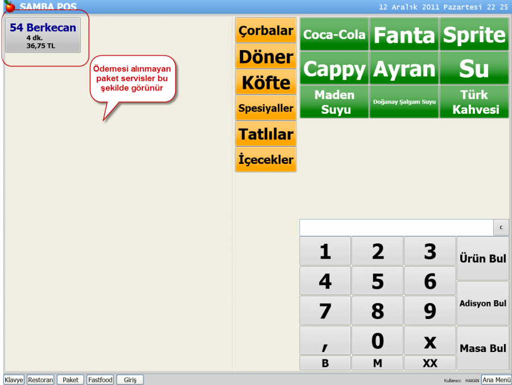Click the date and time display
The image size is (512, 385).
[443, 7]
